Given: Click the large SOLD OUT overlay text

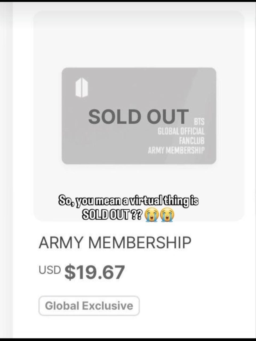Looking at the screenshot, I should [138, 116].
